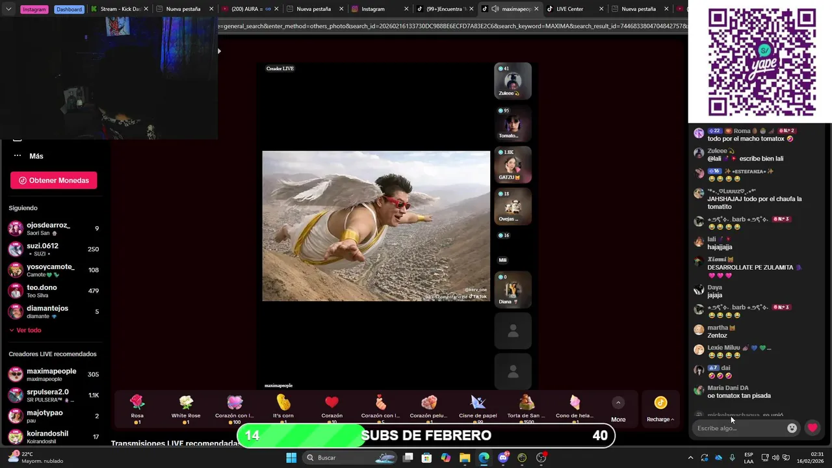Click the flying man live video
Image resolution: width=832 pixels, height=468 pixels.
pyautogui.click(x=376, y=226)
